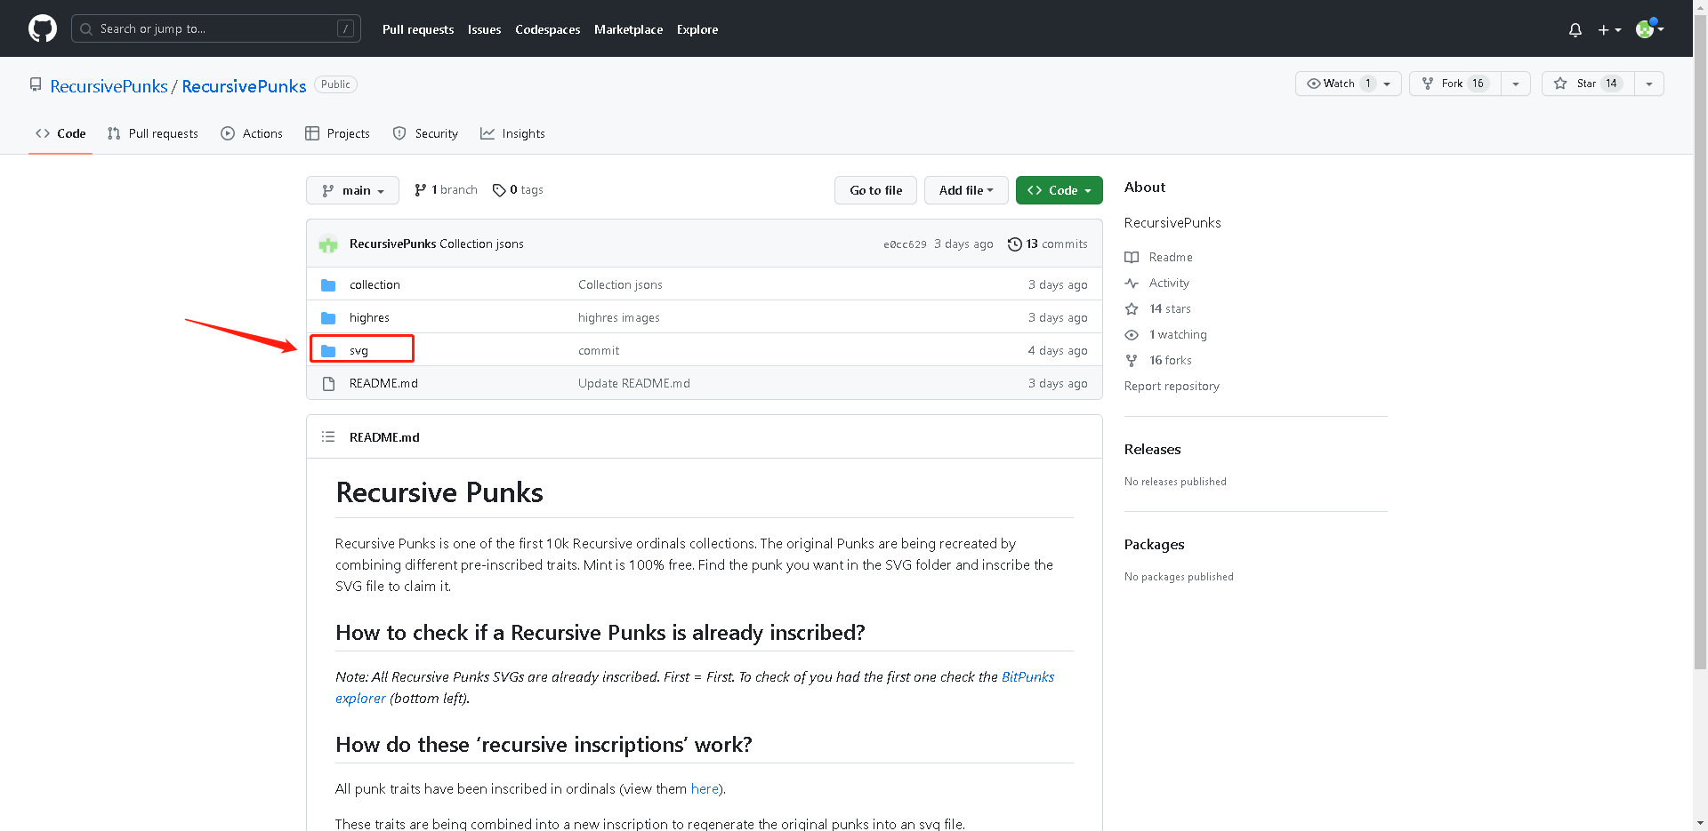Click the page vertical scrollbar

(x=1700, y=356)
